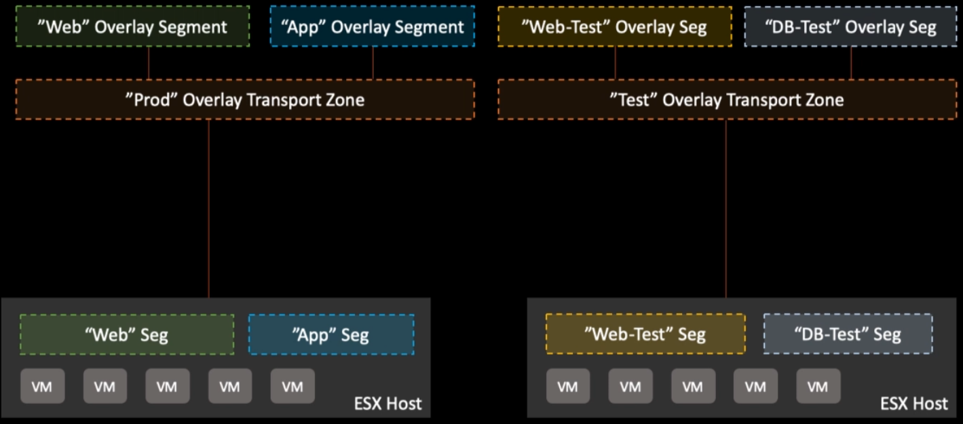Click the "Prod" Overlay Transport Zone box
This screenshot has width=963, height=424.
(245, 100)
